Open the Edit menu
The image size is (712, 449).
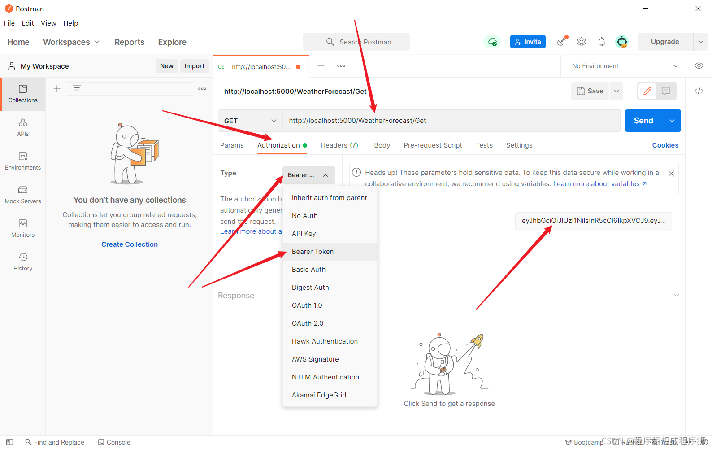[x=28, y=23]
